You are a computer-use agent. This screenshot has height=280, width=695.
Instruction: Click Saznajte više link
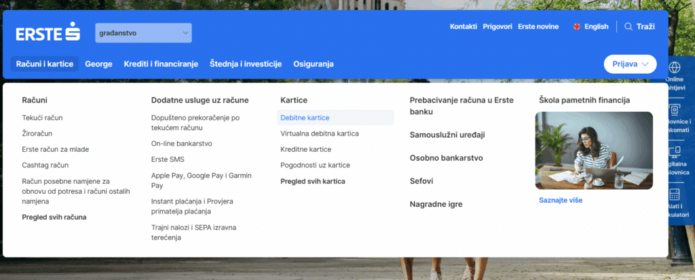(561, 200)
